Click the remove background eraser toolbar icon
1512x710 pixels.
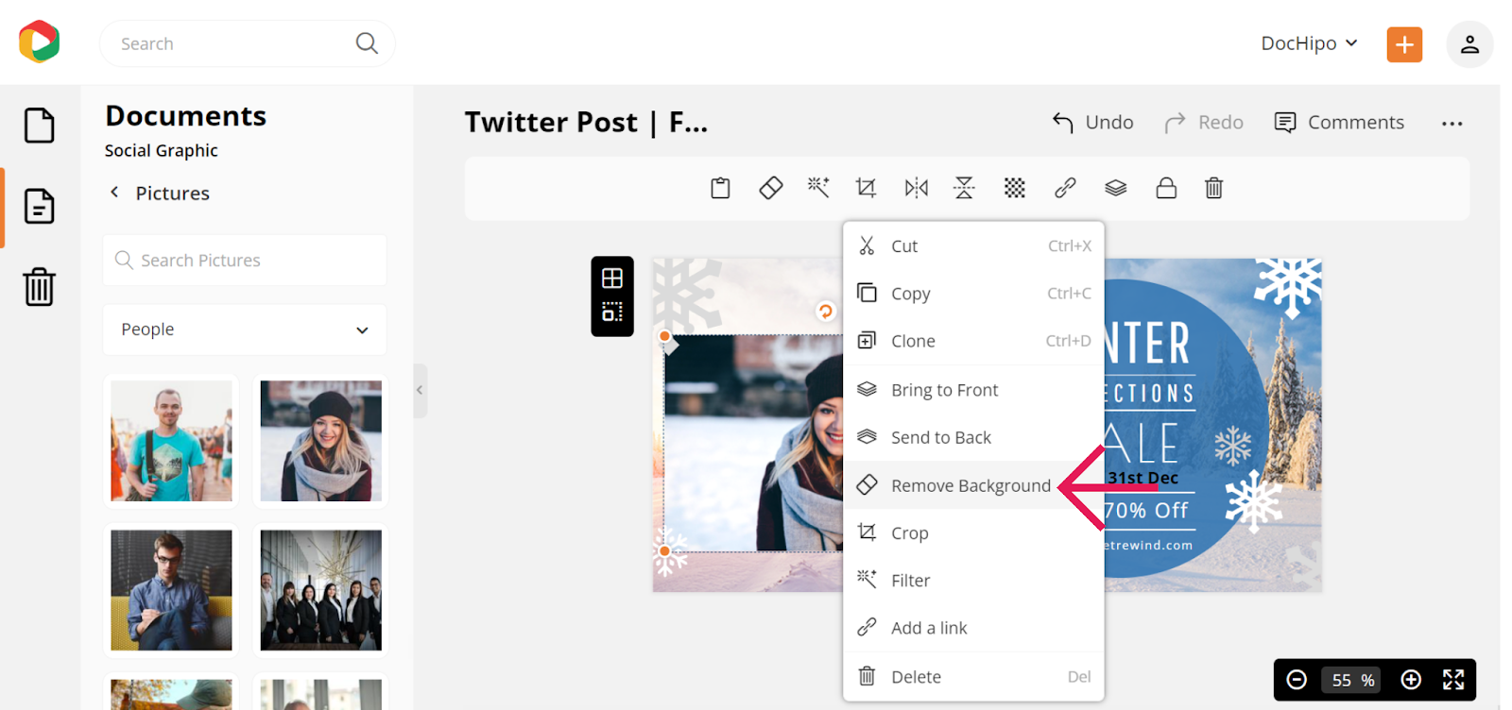pos(770,188)
